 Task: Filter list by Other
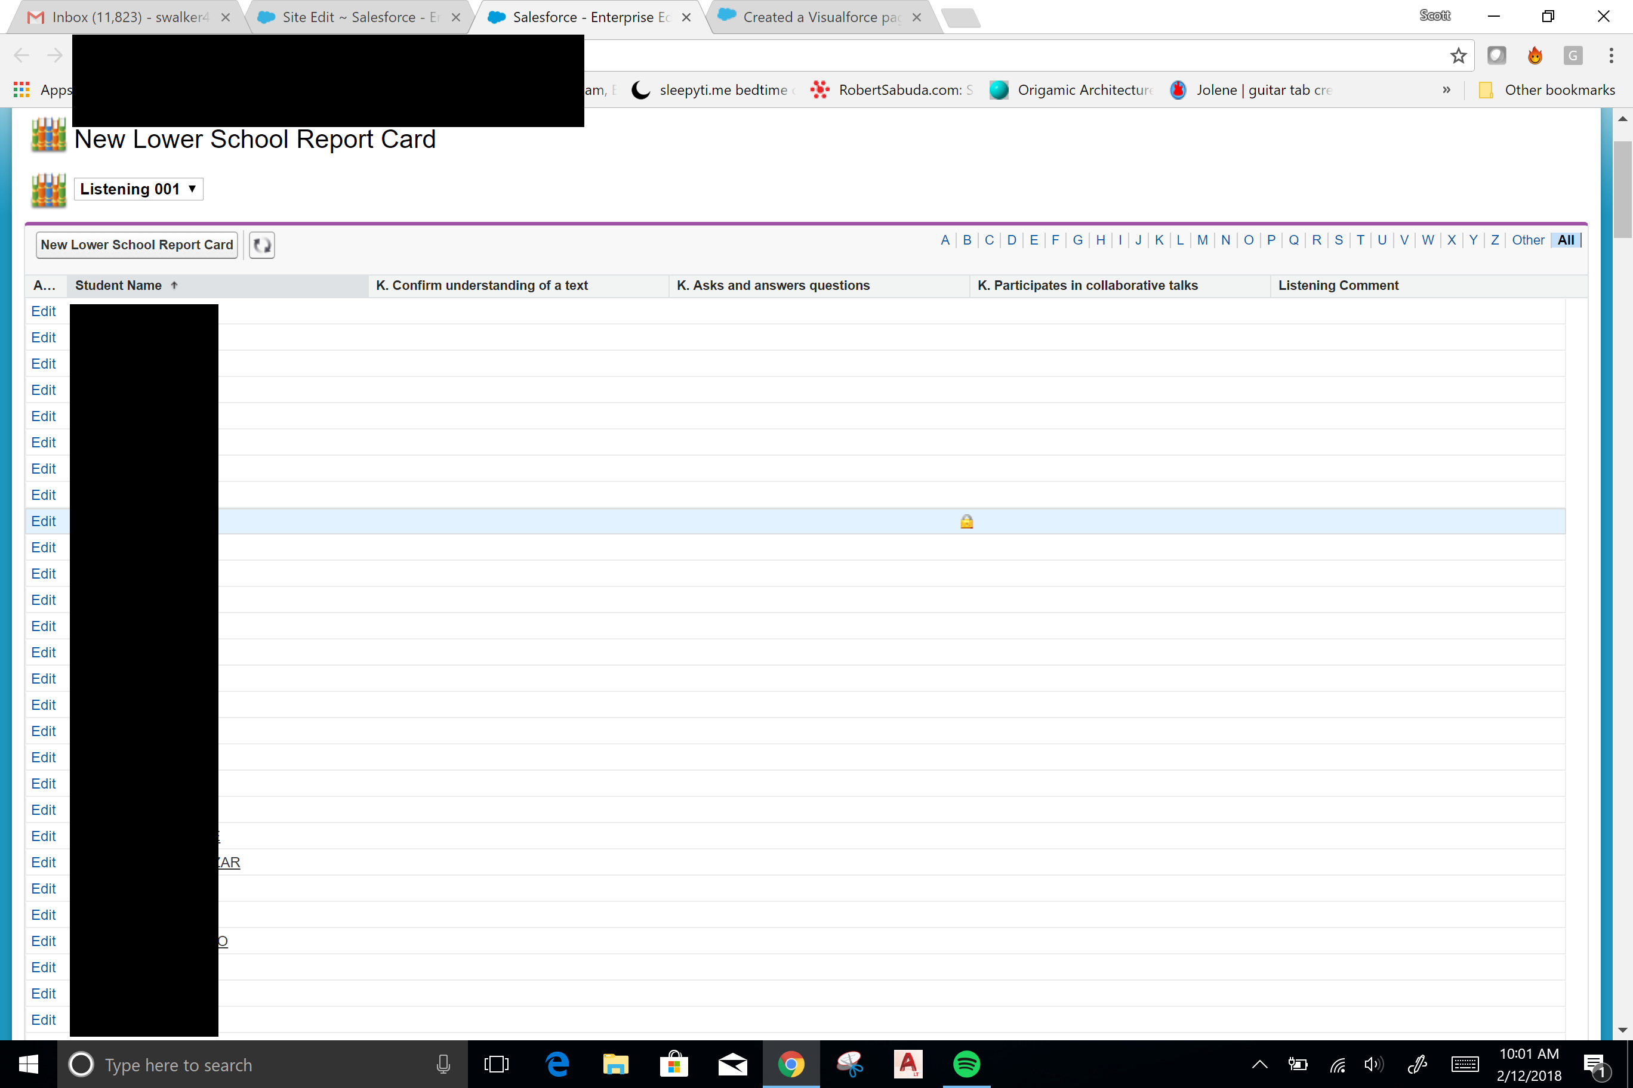[1527, 240]
